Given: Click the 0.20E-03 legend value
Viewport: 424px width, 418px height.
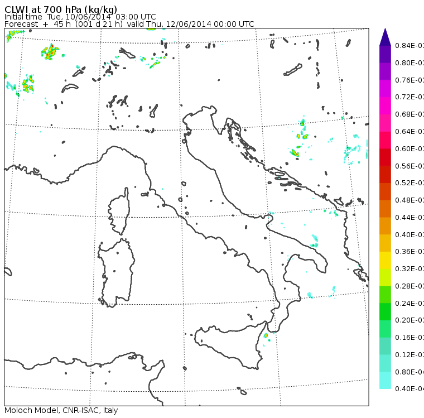Looking at the screenshot, I should pyautogui.click(x=409, y=320).
